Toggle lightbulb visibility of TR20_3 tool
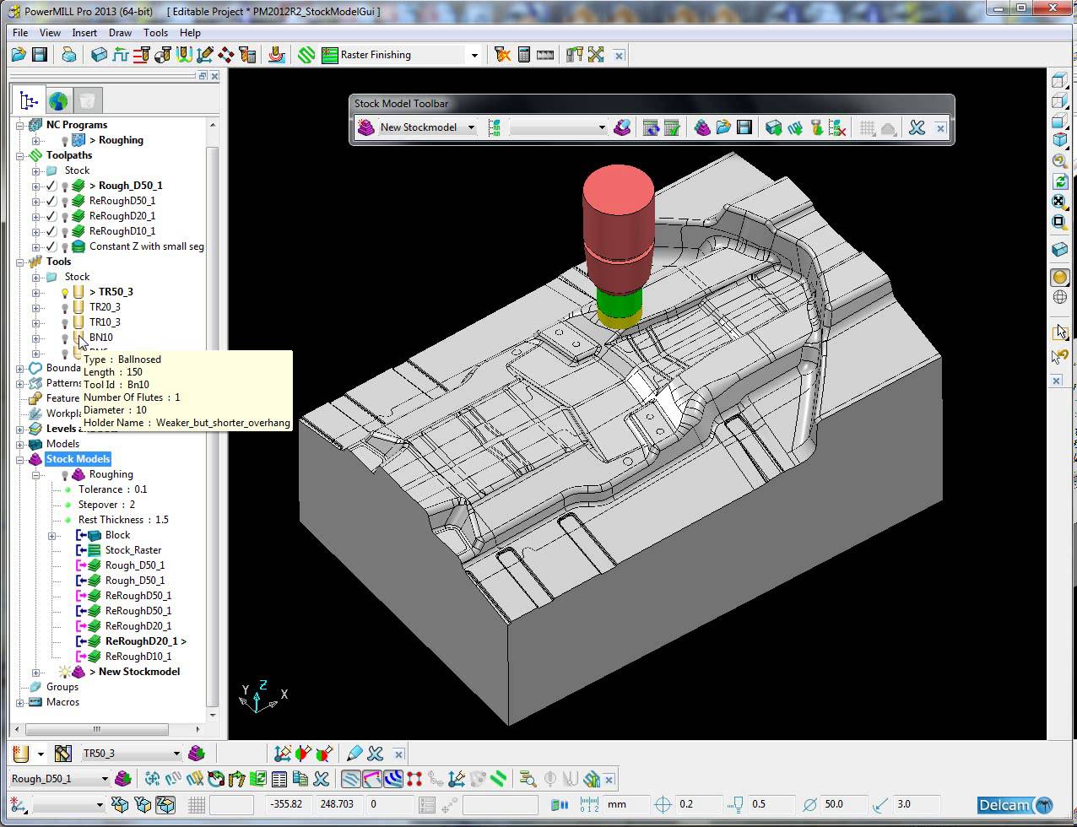Viewport: 1077px width, 827px height. coord(64,307)
